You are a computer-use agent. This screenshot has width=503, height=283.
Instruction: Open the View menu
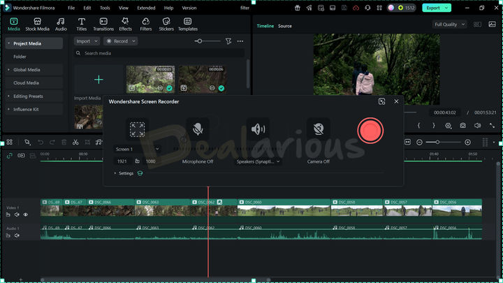[124, 8]
